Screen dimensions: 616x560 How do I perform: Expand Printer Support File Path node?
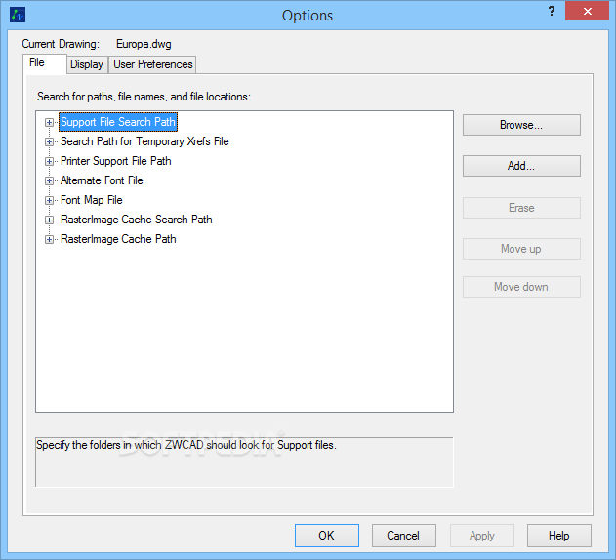49,161
